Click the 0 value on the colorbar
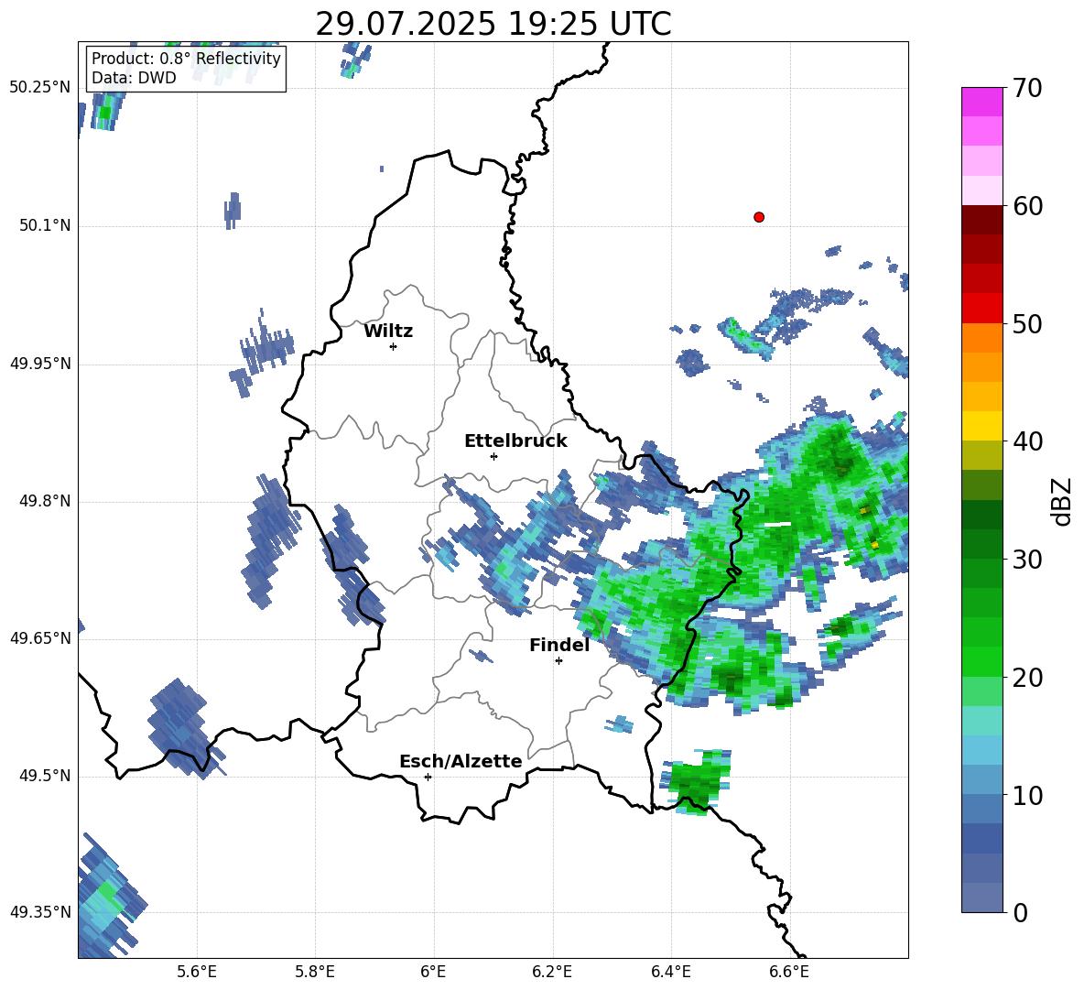This screenshot has width=1084, height=990. (1020, 912)
